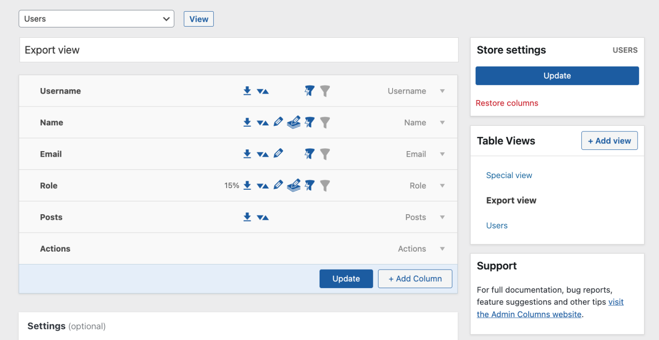Open the Actions column settings
This screenshot has height=340, width=659.
coord(442,249)
